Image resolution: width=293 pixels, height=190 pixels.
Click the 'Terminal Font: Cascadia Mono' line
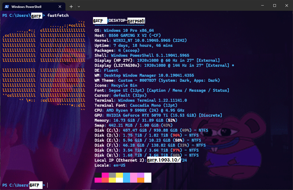136,105
